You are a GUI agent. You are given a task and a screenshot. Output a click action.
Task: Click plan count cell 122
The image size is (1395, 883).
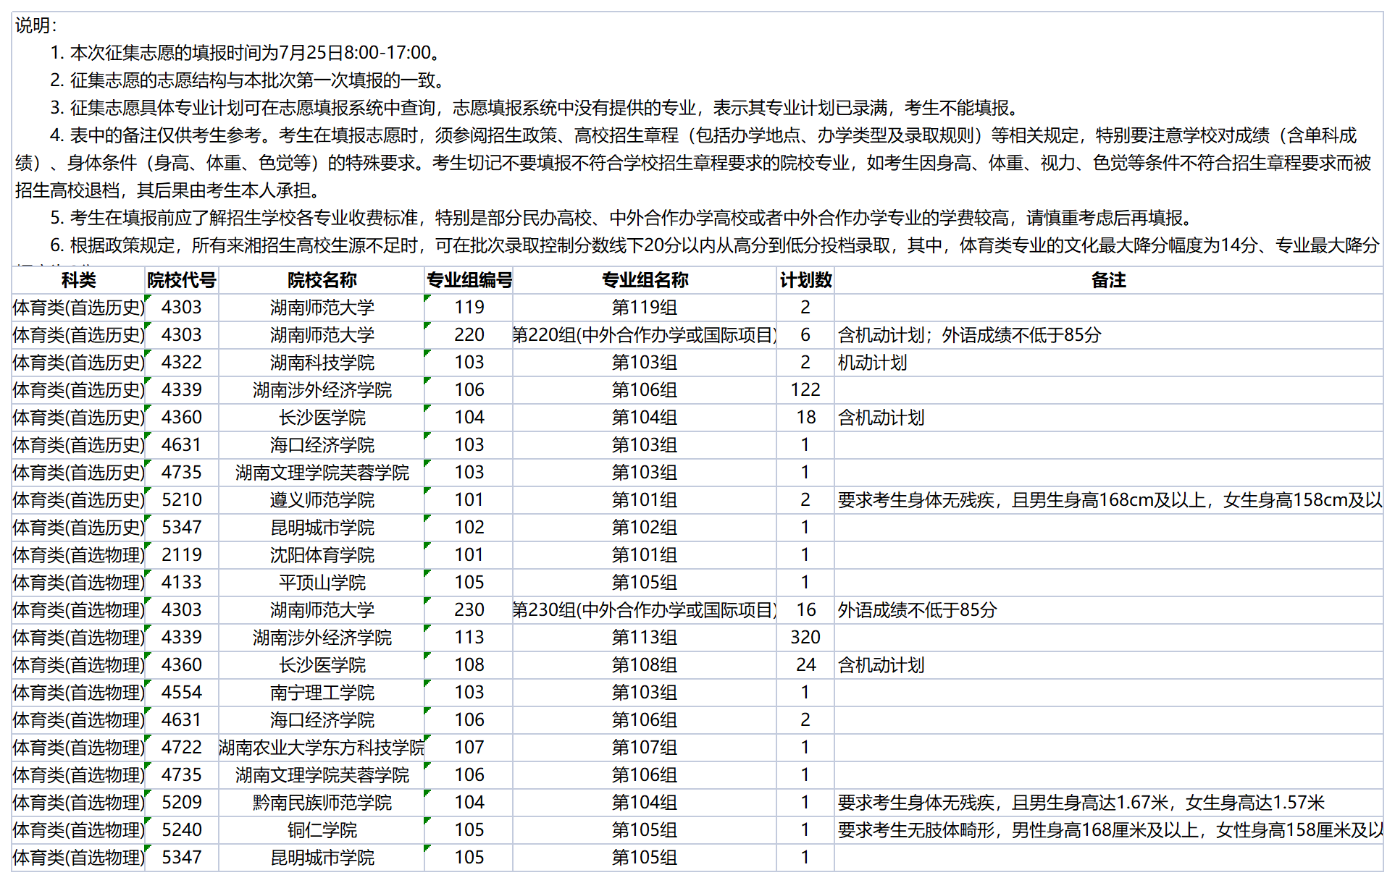[805, 390]
